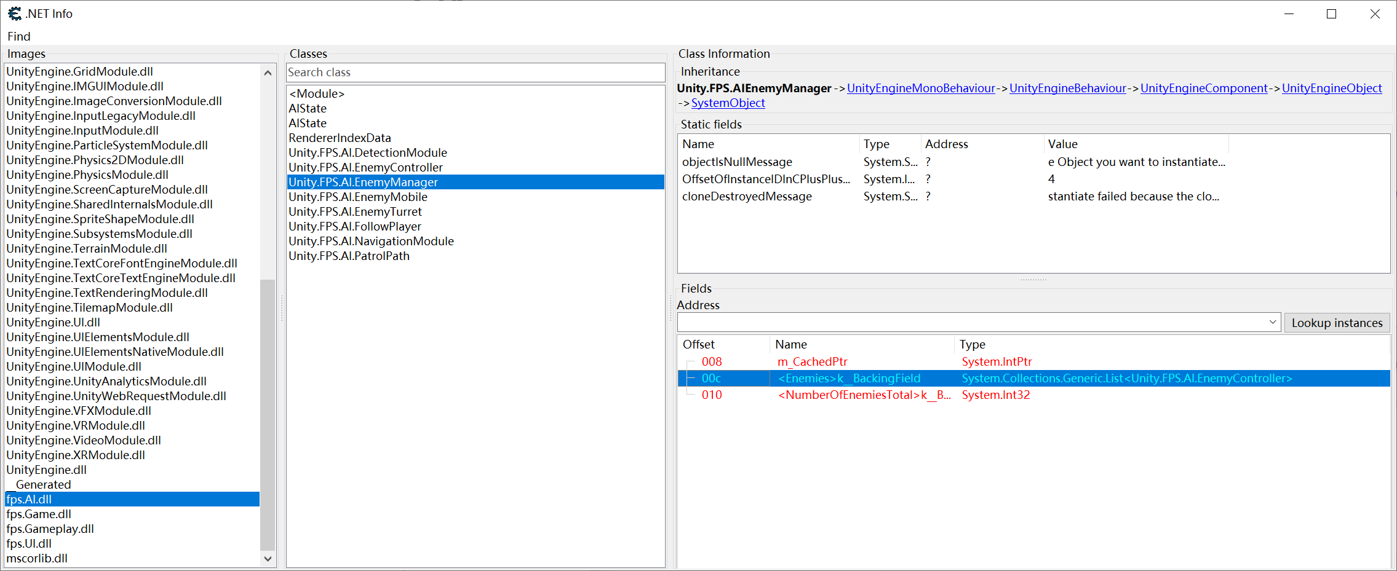
Task: Click the Static fields Name column header
Action: pos(768,144)
